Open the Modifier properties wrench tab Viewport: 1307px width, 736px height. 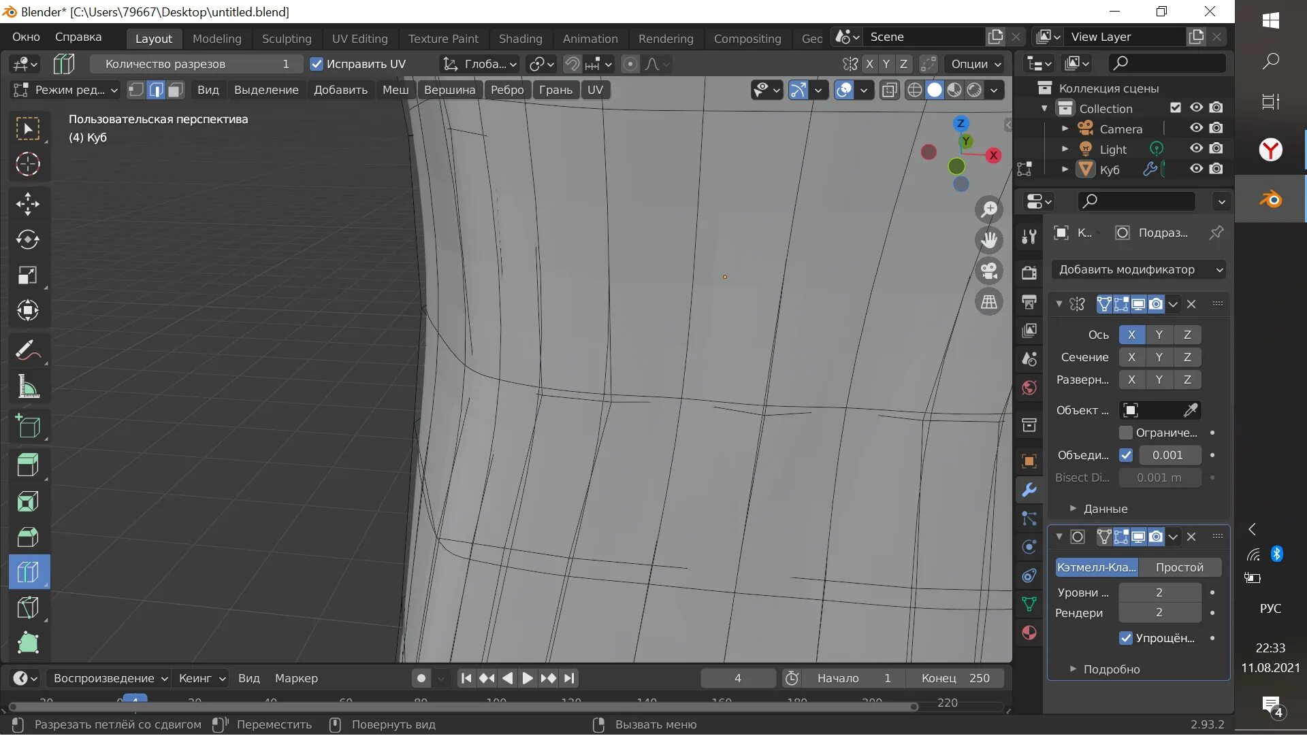pos(1029,490)
